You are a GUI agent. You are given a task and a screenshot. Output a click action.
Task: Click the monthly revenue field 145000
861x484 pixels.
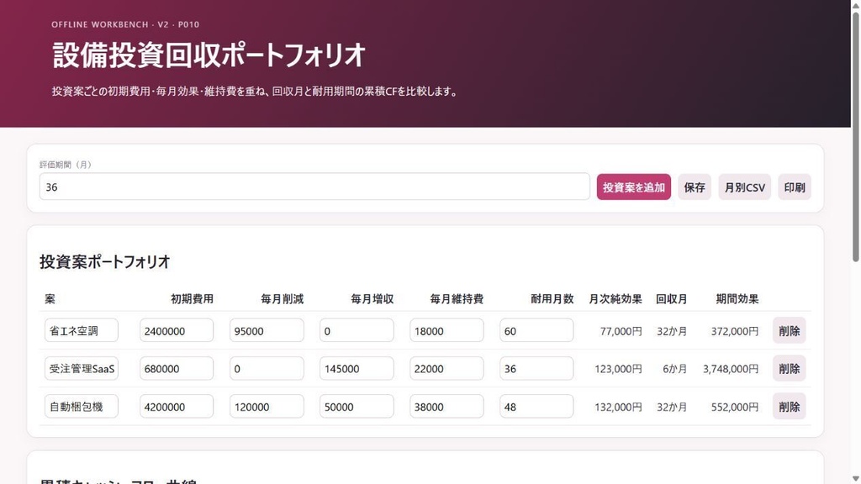pyautogui.click(x=357, y=369)
